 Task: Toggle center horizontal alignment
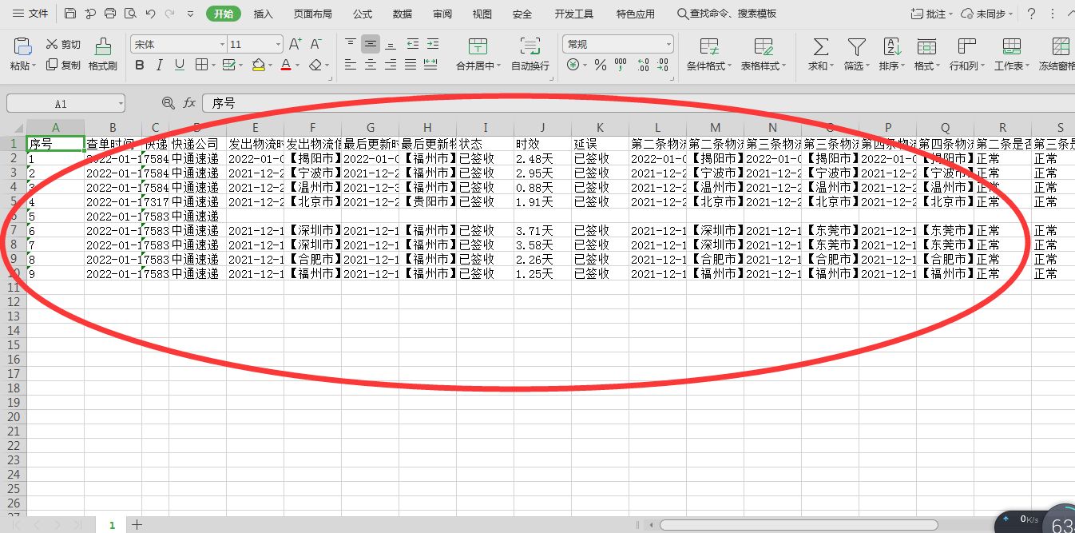[370, 66]
